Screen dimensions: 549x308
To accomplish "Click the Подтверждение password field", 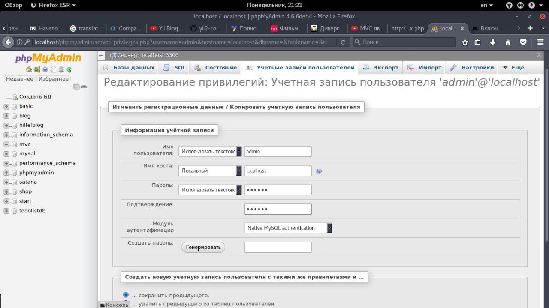I will click(x=278, y=209).
